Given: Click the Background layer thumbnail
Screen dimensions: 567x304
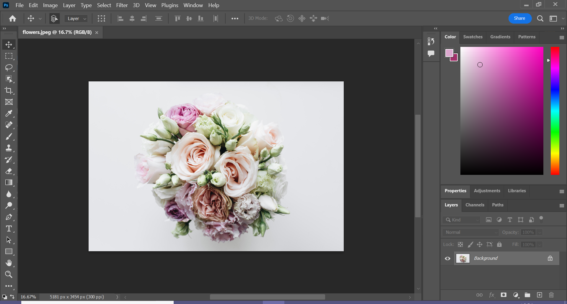Looking at the screenshot, I should [x=463, y=259].
